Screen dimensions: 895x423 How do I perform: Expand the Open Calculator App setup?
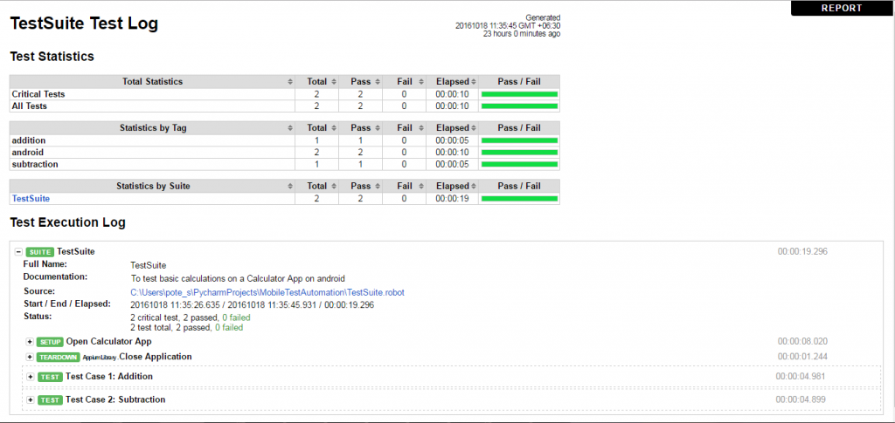pos(30,342)
